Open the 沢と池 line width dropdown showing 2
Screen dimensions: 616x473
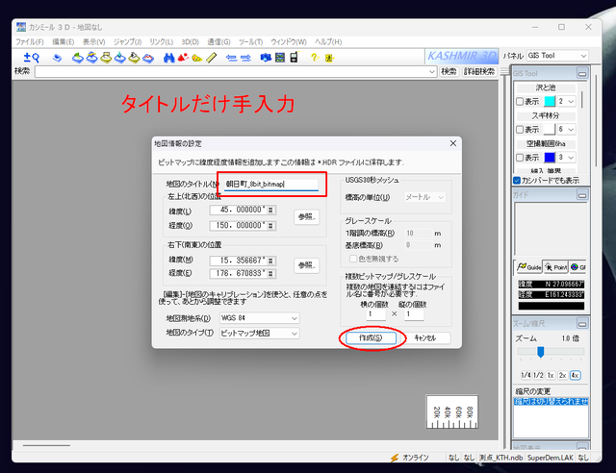click(x=567, y=102)
